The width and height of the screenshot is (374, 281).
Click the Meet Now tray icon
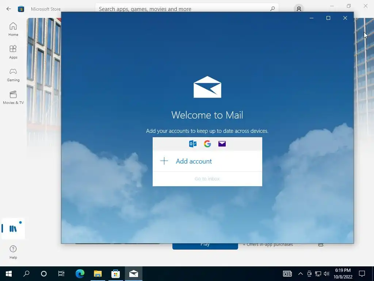(309, 274)
